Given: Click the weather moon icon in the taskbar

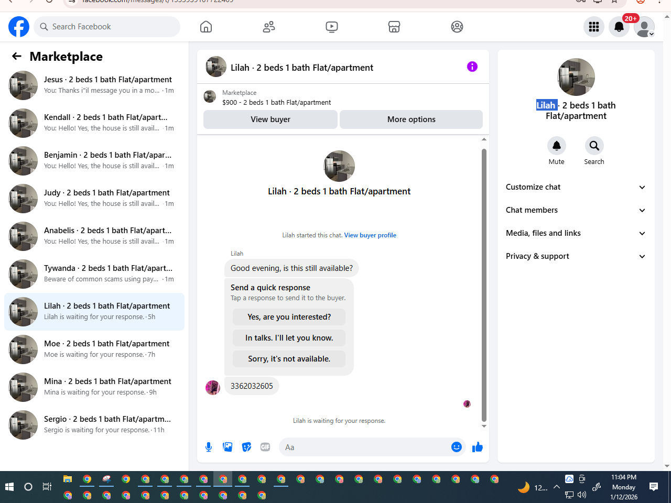Looking at the screenshot, I should [523, 487].
